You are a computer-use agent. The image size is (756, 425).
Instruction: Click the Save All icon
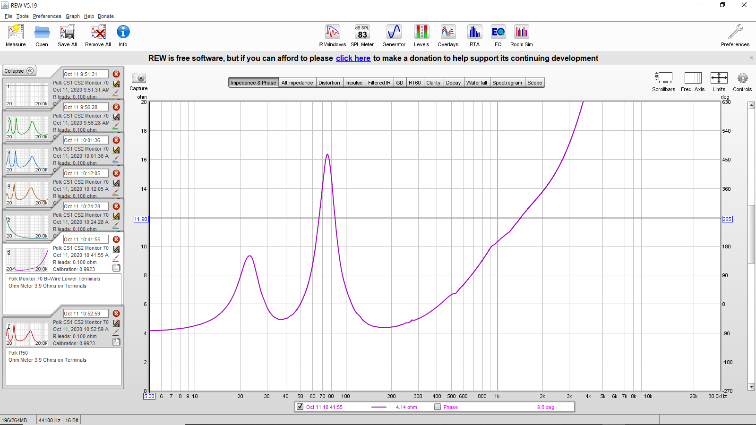tap(67, 32)
